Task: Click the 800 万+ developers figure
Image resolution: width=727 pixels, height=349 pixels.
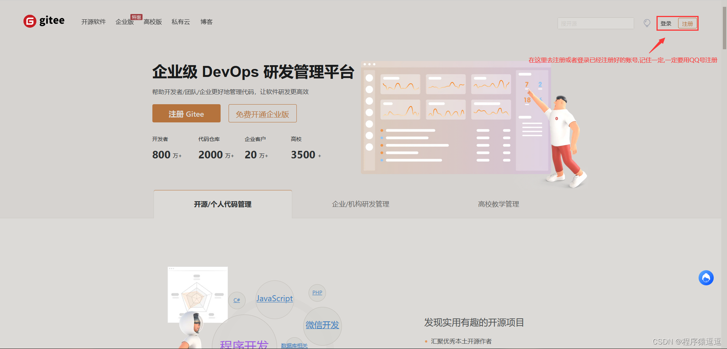Action: click(167, 155)
